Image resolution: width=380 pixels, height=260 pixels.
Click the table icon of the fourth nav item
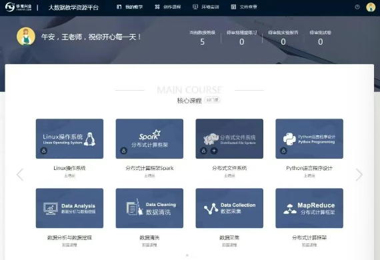tap(233, 7)
